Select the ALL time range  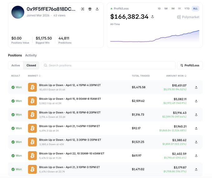(195, 8)
